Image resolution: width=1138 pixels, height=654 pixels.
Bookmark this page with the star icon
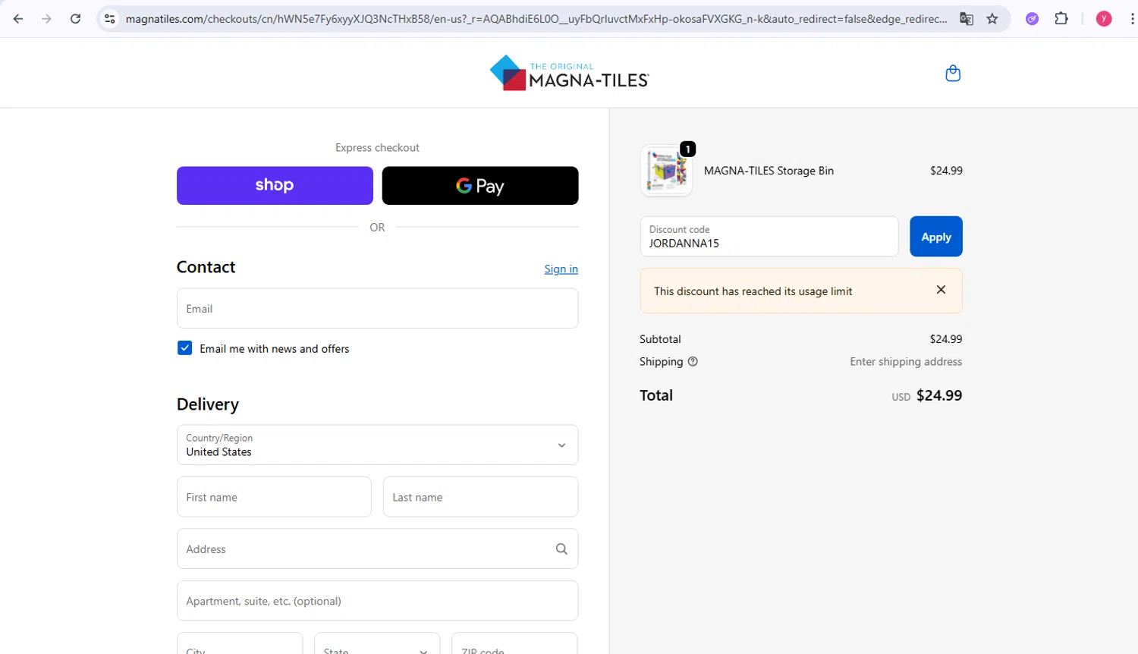pyautogui.click(x=992, y=19)
